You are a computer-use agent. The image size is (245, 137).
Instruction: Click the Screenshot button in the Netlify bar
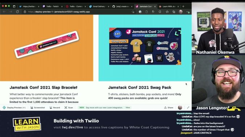click(x=38, y=108)
